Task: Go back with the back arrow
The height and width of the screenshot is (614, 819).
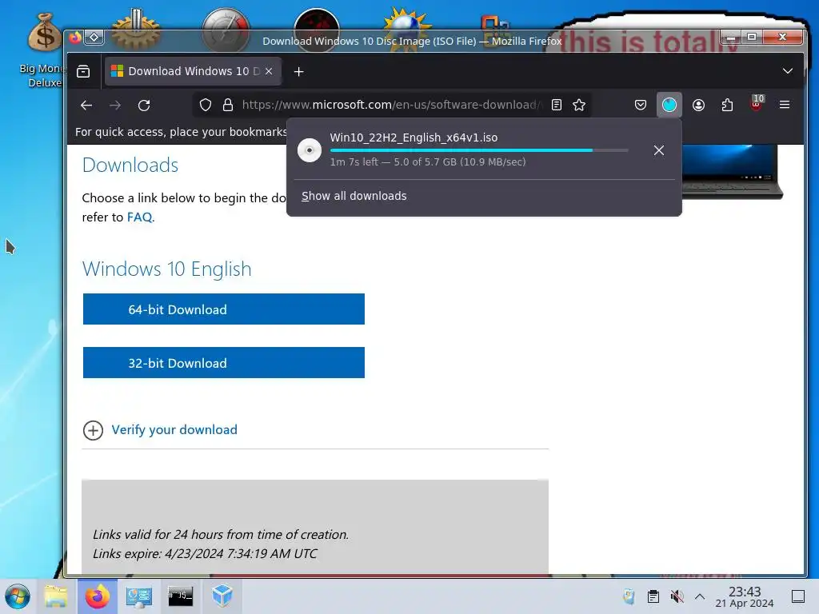Action: 86,105
